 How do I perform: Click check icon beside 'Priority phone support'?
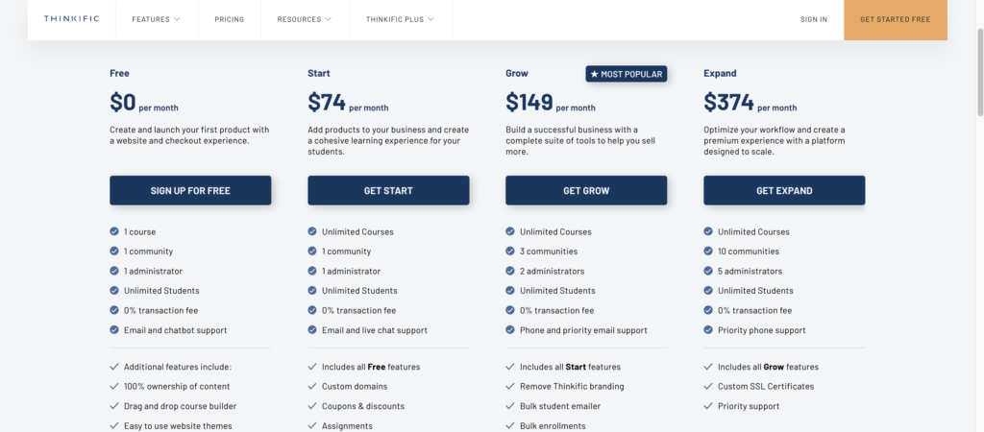pyautogui.click(x=708, y=330)
